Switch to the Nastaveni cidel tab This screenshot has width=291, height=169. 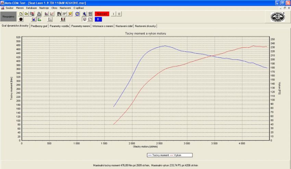[124, 26]
